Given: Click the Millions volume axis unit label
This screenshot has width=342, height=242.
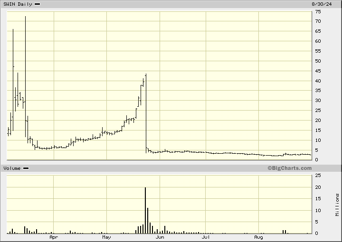Looking at the screenshot, I should tap(337, 205).
